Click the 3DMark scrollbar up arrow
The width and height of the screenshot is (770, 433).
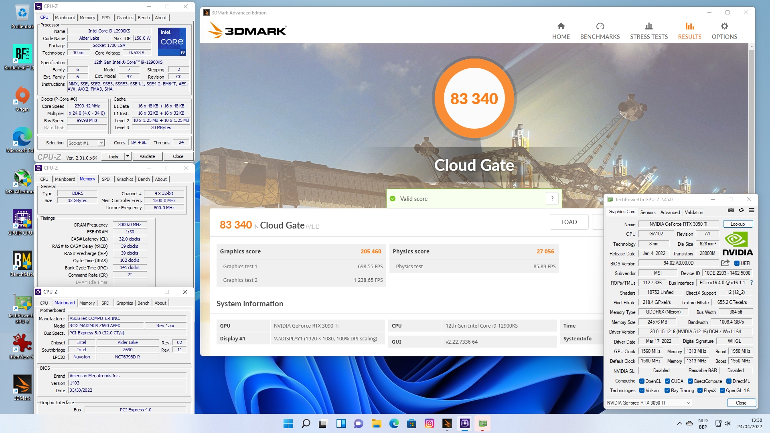(752, 47)
